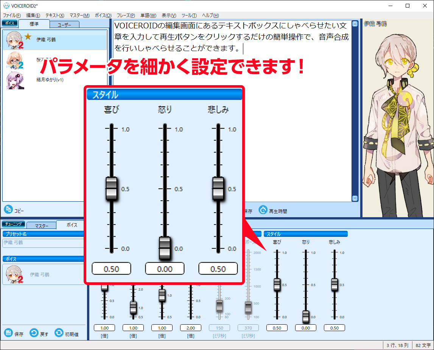Open the ツール(T) menu
The image size is (434, 350).
189,16
